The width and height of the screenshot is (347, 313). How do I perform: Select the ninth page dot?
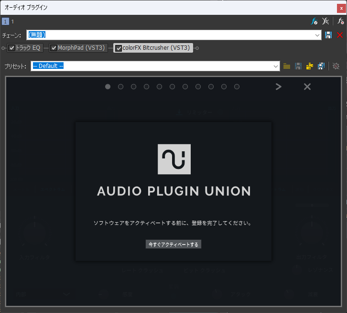tap(211, 87)
